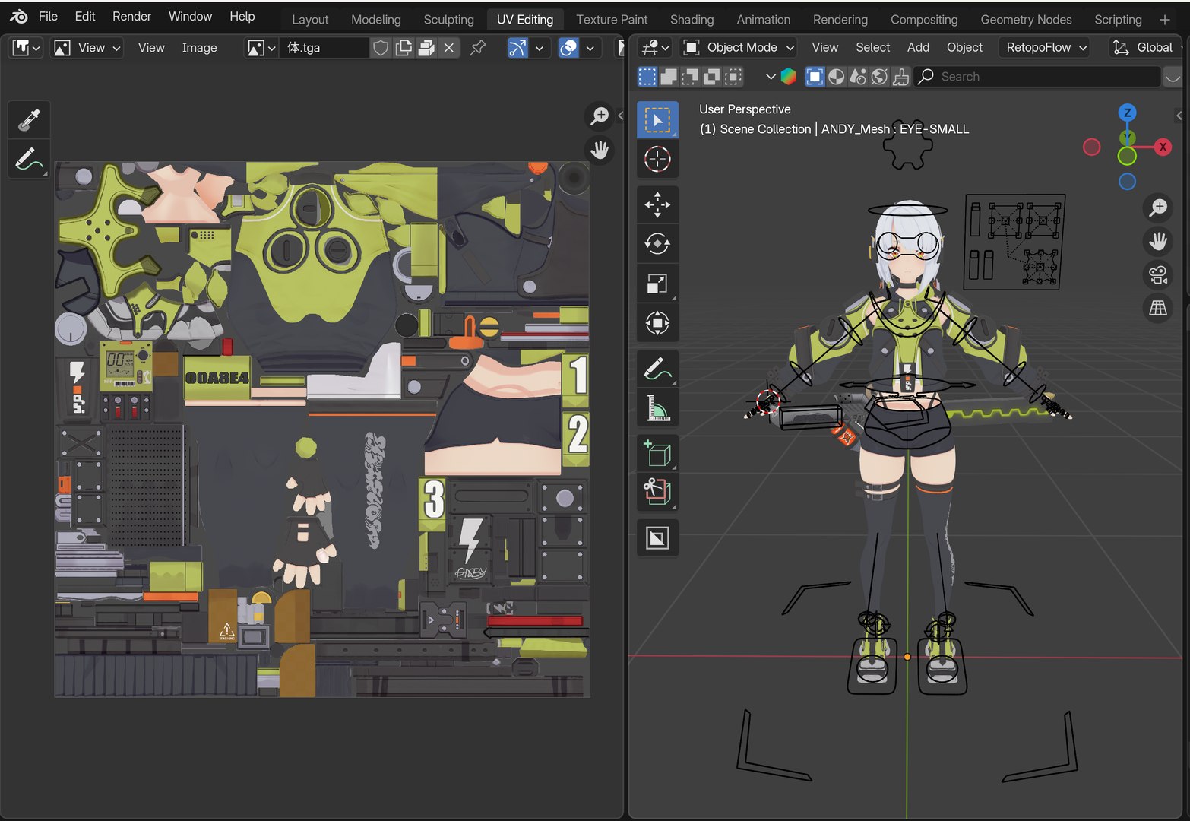The width and height of the screenshot is (1190, 821).
Task: Switch between perspective and orthographic grid view
Action: (1158, 308)
